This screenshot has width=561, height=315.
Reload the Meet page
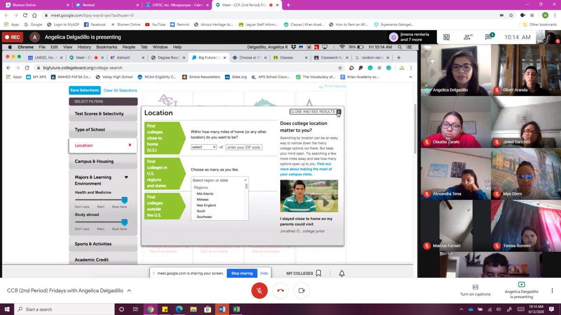pyautogui.click(x=25, y=15)
